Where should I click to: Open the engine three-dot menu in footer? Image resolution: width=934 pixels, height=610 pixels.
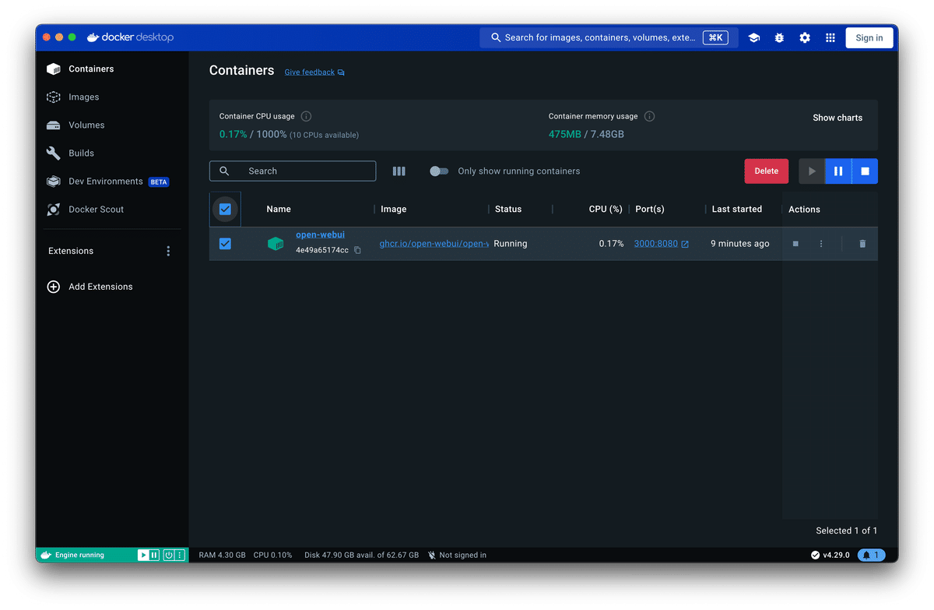coord(180,555)
